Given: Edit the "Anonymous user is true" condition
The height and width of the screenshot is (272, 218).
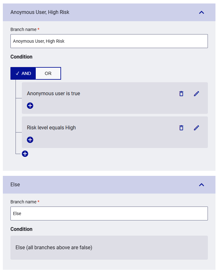Looking at the screenshot, I should pos(196,94).
